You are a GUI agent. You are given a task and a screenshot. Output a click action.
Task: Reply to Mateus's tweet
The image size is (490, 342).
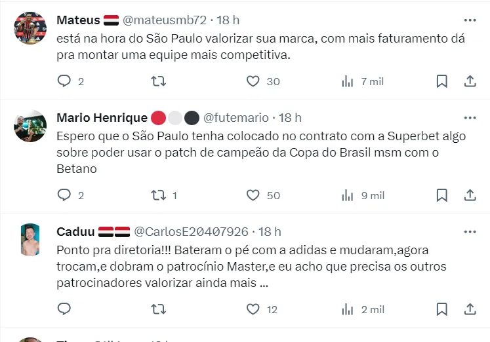(x=64, y=81)
